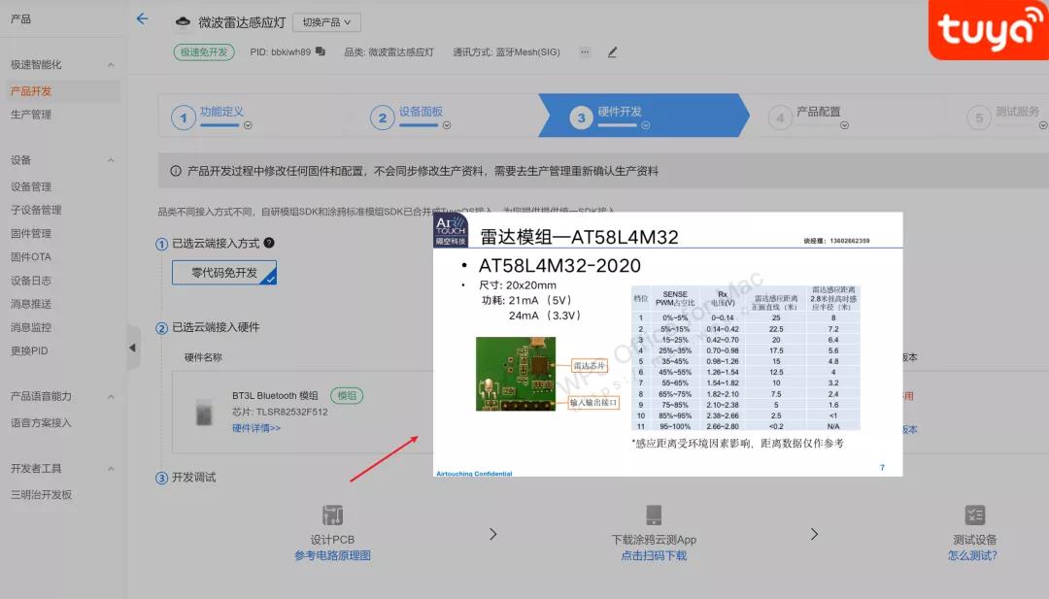Open 消息推送 in sidebar
Image resolution: width=1049 pixels, height=599 pixels.
pos(31,304)
